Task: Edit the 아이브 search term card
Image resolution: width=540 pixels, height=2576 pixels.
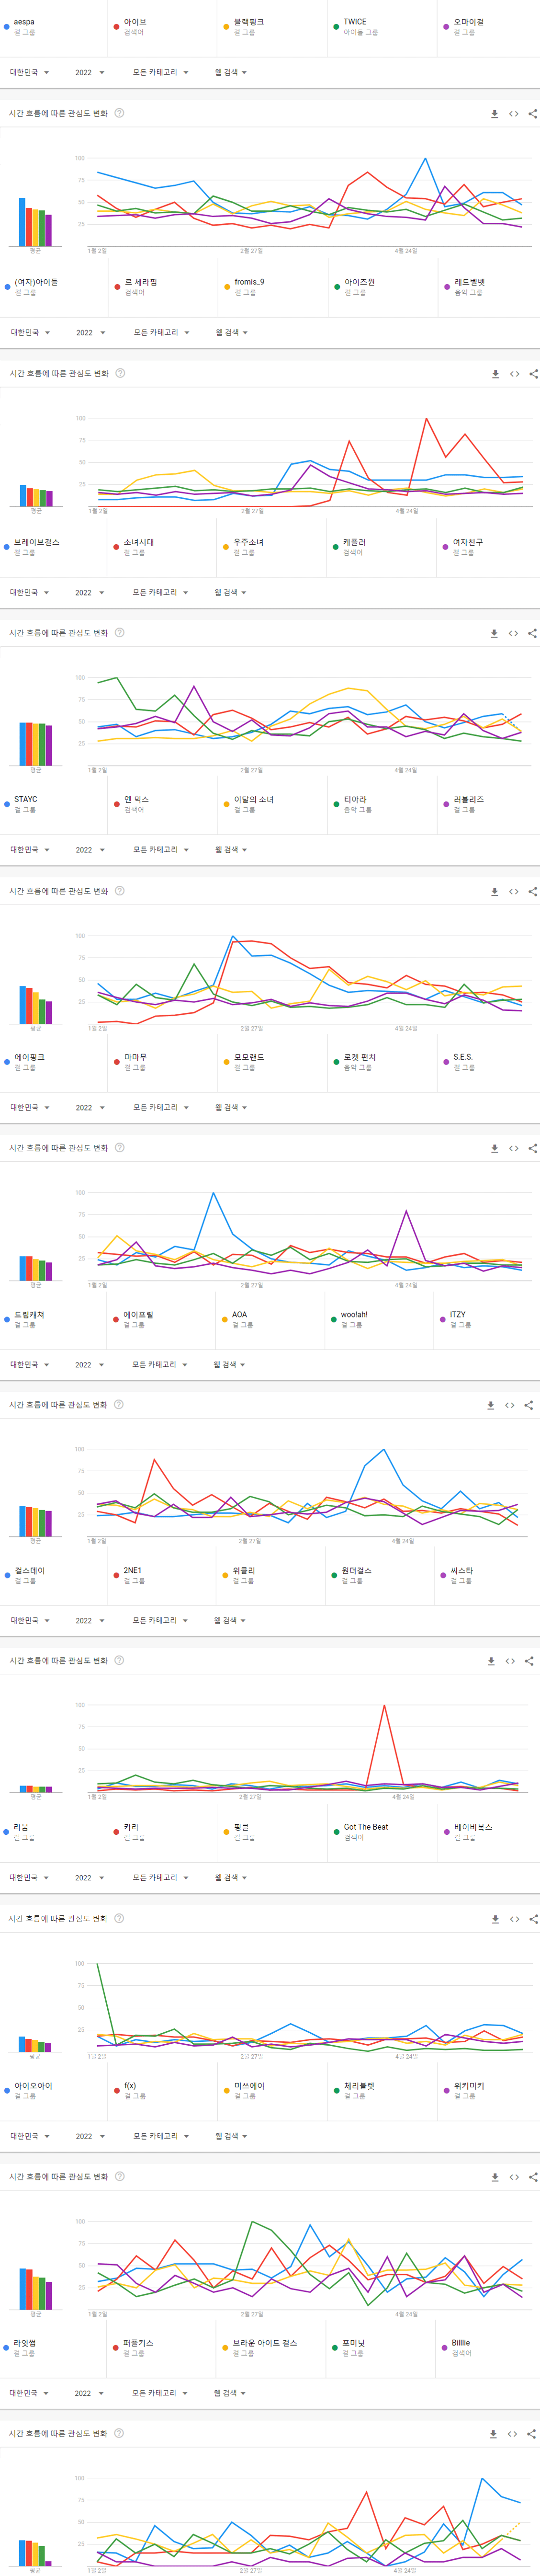Action: pyautogui.click(x=162, y=27)
